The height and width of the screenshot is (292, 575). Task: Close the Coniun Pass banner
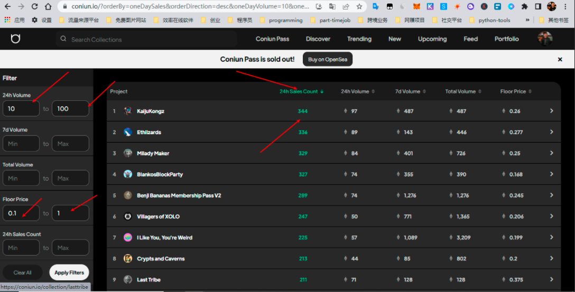pyautogui.click(x=560, y=60)
